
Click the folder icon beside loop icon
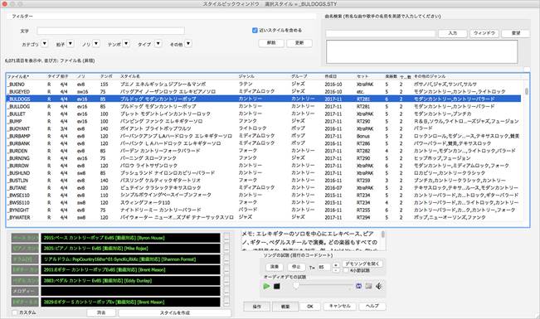point(368,286)
